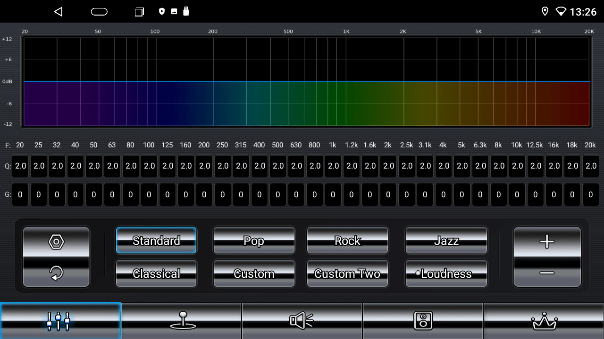Toggle the Loudness option

coord(446,274)
